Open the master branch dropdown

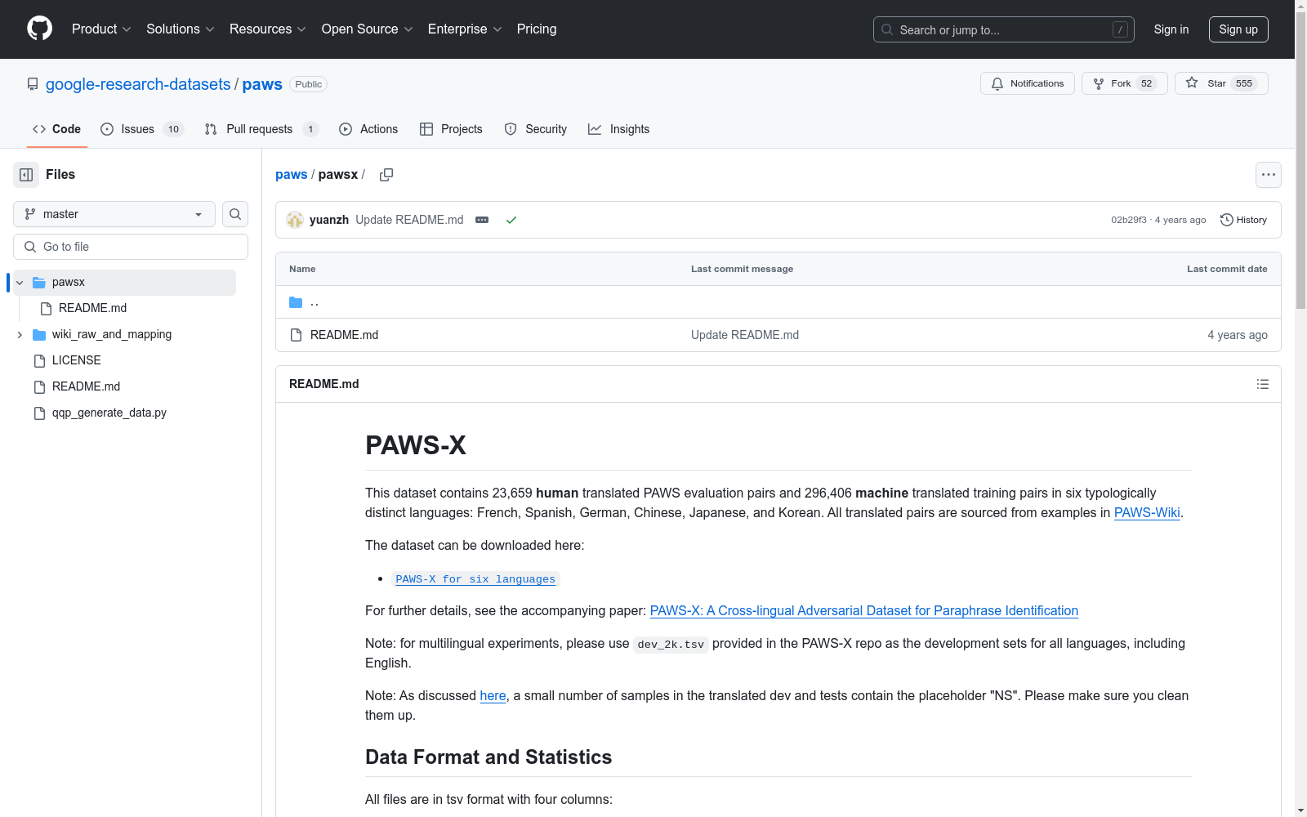[x=114, y=214]
